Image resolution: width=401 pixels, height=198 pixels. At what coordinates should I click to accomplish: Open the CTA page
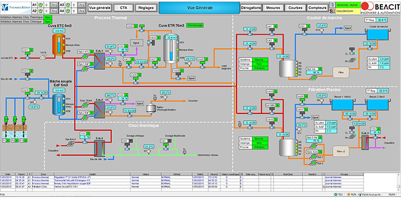(x=124, y=8)
